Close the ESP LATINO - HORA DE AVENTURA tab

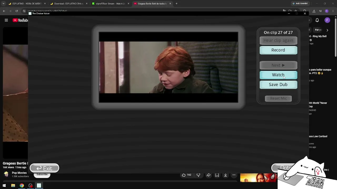[45, 4]
